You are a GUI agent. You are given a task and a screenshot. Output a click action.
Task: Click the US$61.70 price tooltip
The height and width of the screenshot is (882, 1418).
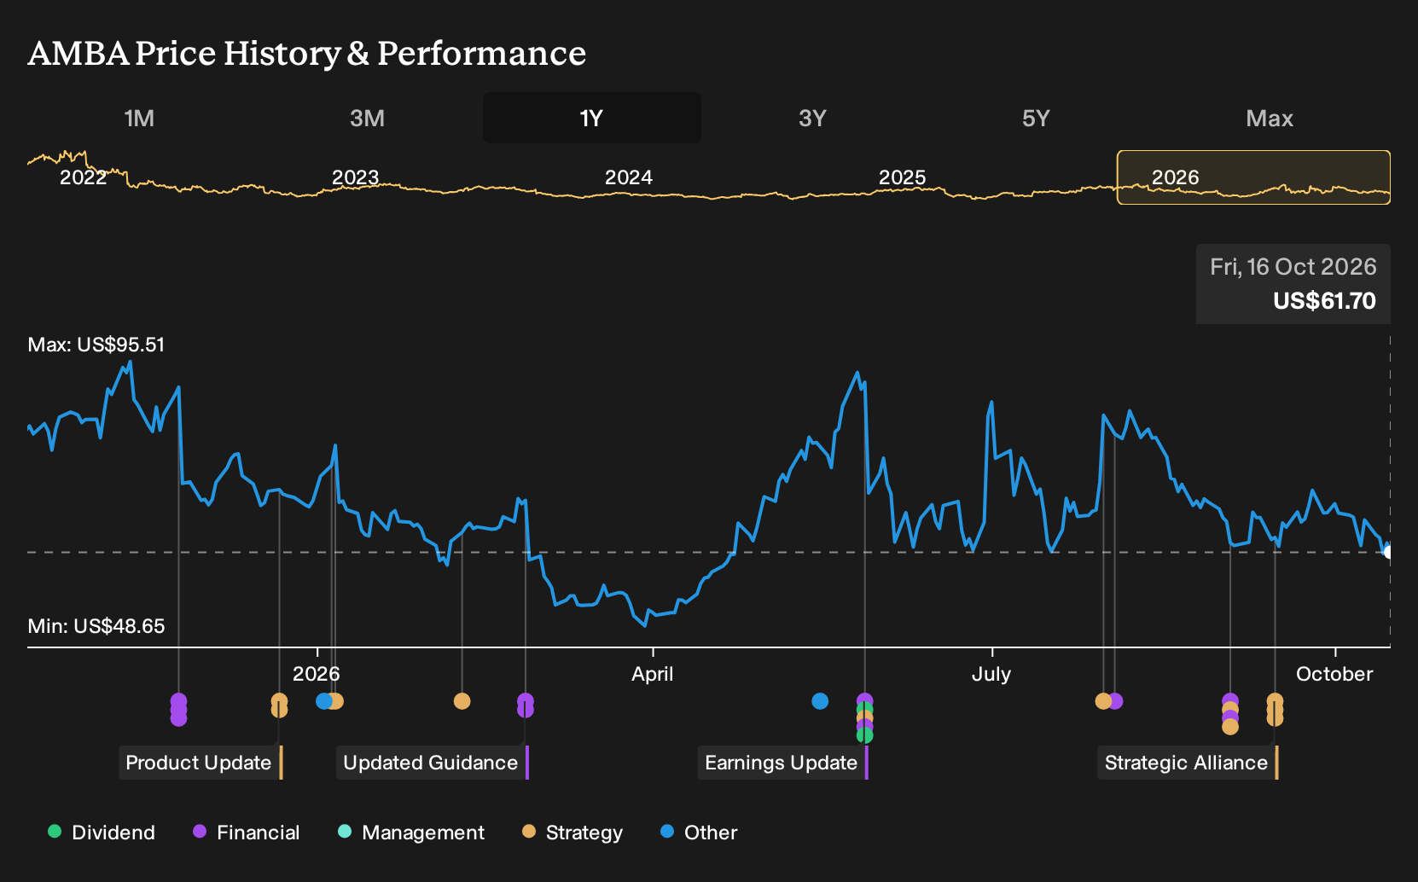point(1293,284)
